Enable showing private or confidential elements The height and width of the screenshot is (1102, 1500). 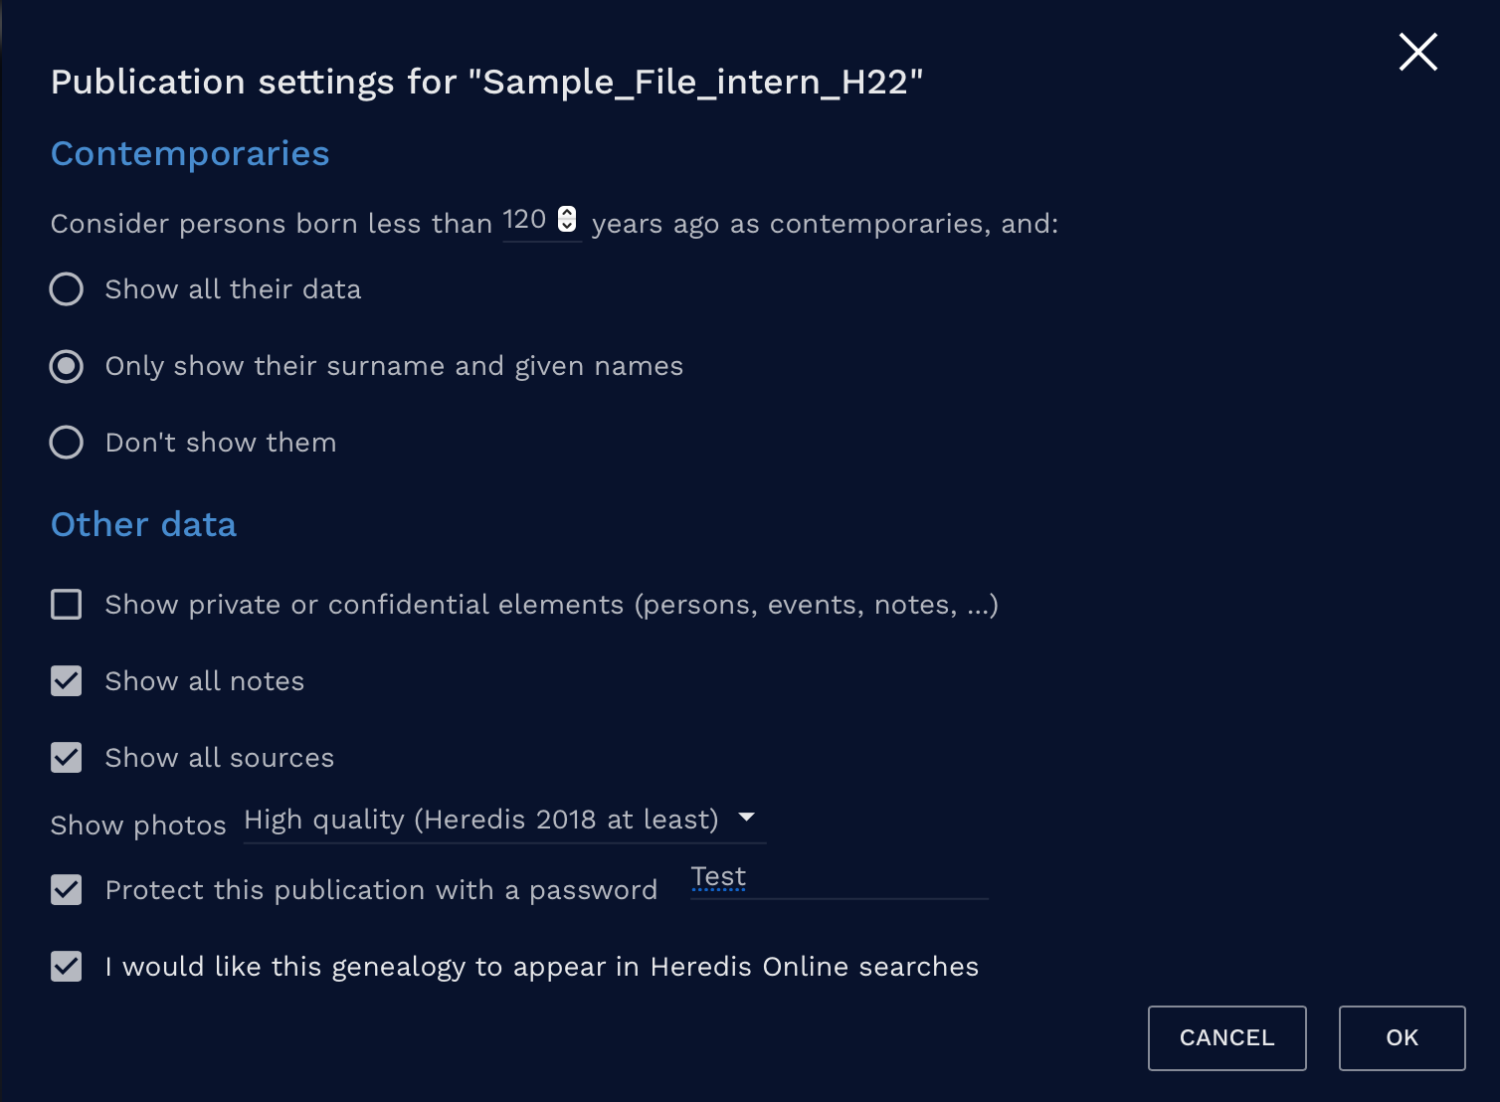[66, 604]
